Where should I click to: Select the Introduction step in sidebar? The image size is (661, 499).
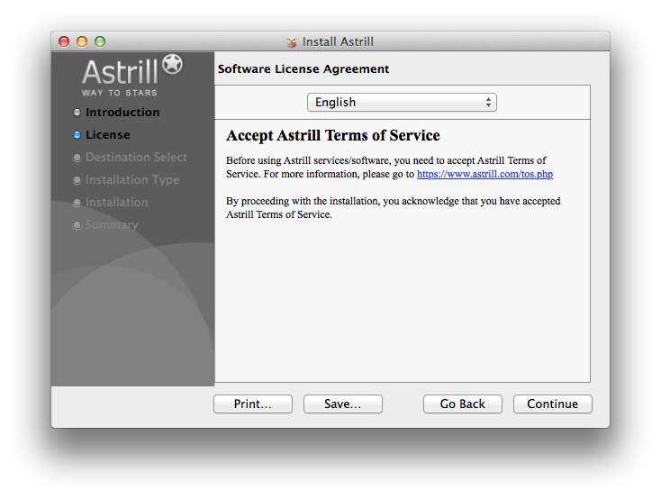pyautogui.click(x=122, y=113)
